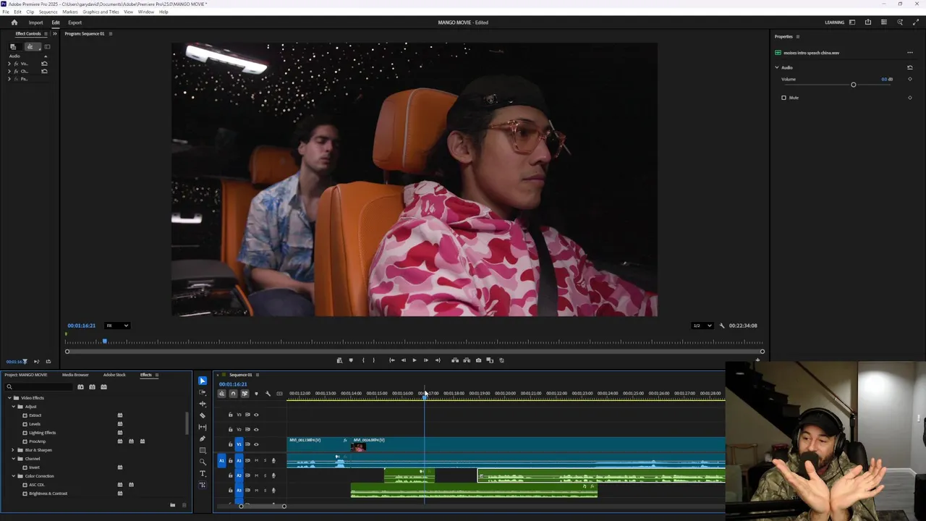Image resolution: width=926 pixels, height=521 pixels.
Task: Click the play button in Program monitor
Action: (415, 360)
